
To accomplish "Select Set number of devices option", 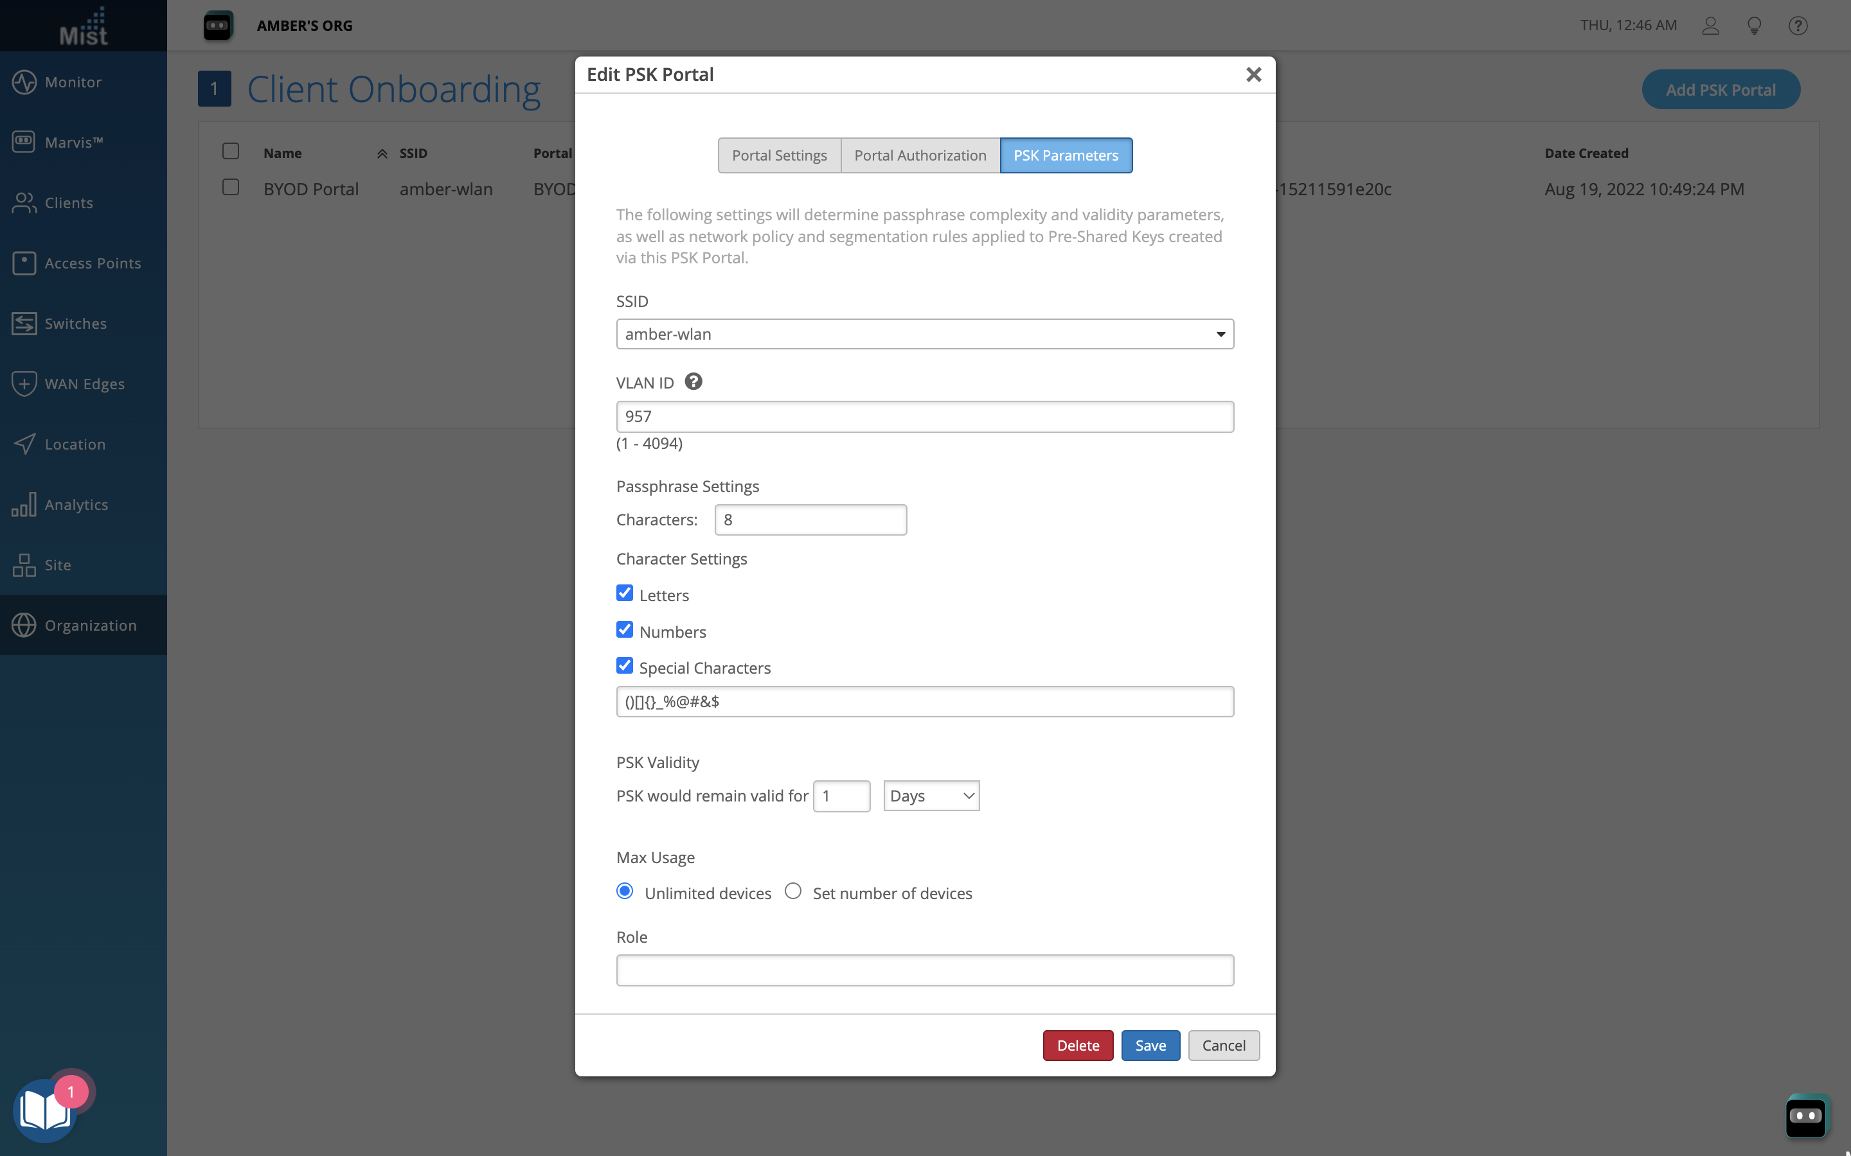I will pos(793,891).
